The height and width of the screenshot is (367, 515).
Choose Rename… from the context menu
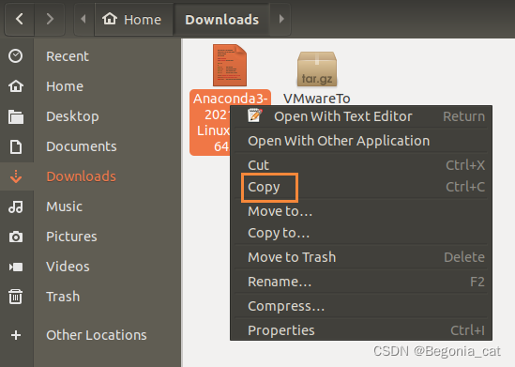[361, 282]
